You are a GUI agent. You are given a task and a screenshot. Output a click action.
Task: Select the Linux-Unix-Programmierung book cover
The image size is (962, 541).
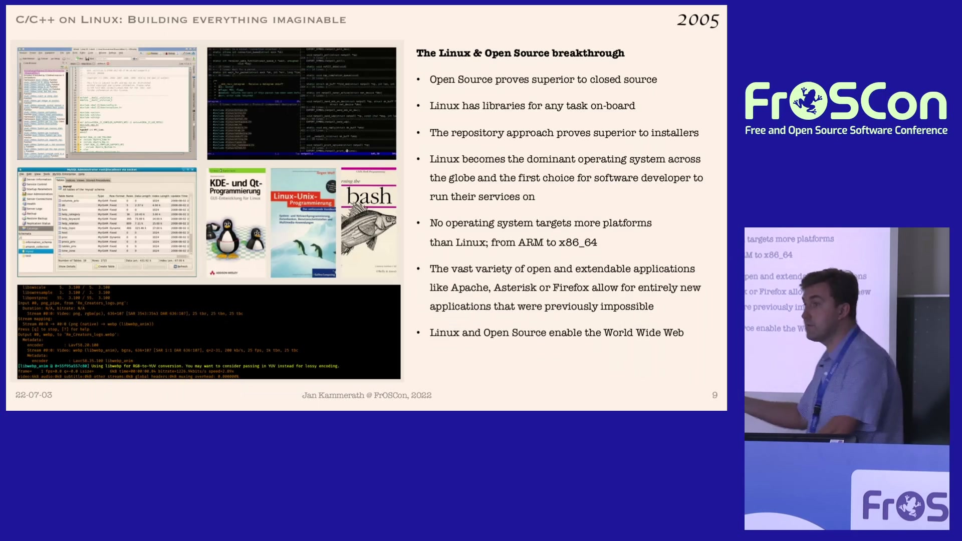[303, 222]
